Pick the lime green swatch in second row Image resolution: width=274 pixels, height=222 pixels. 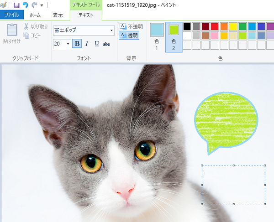243,36
